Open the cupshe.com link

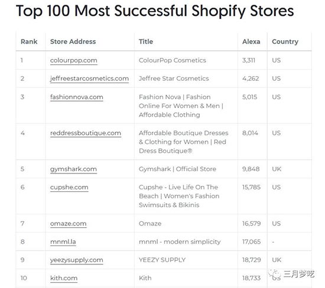69,187
